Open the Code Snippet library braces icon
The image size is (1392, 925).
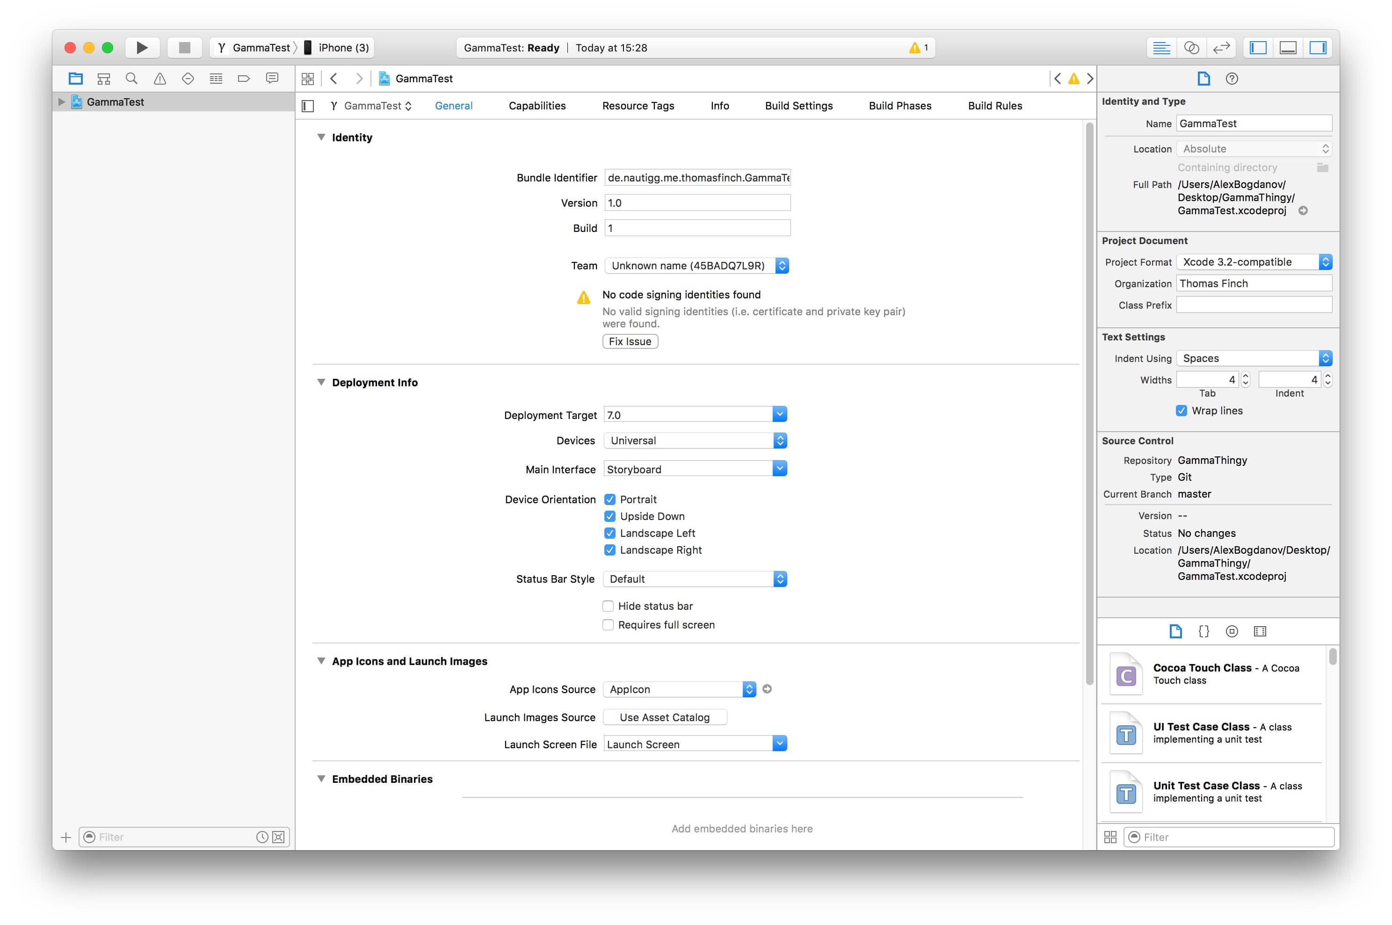[x=1204, y=631]
